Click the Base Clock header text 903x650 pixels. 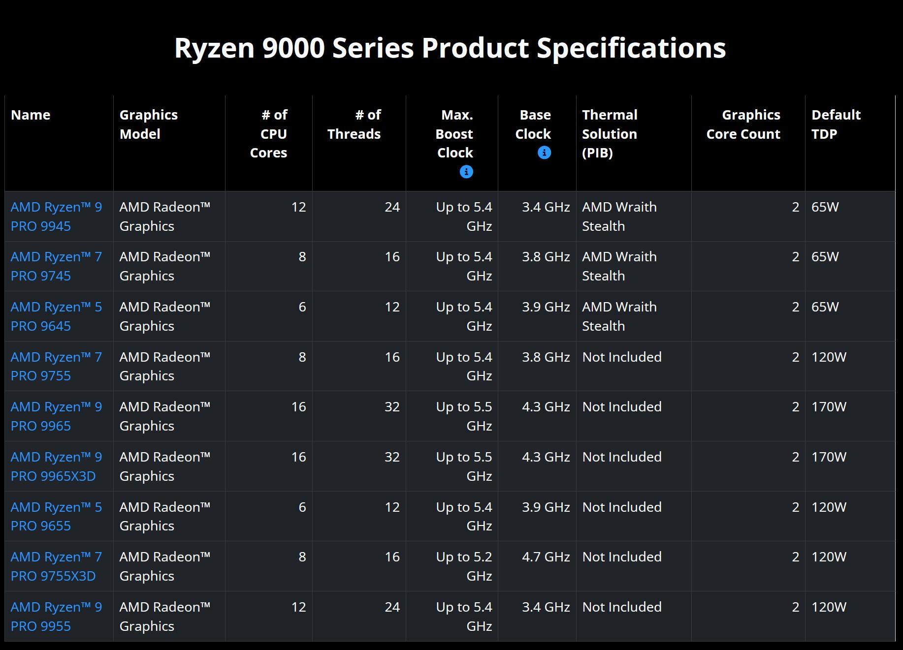(533, 124)
